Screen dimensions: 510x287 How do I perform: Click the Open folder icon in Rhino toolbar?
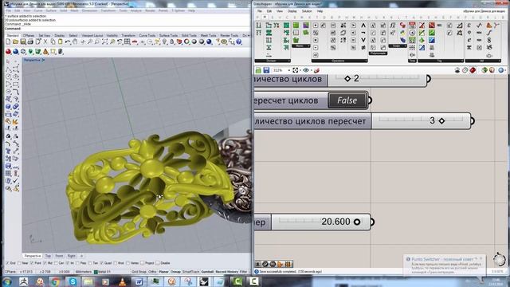click(15, 41)
